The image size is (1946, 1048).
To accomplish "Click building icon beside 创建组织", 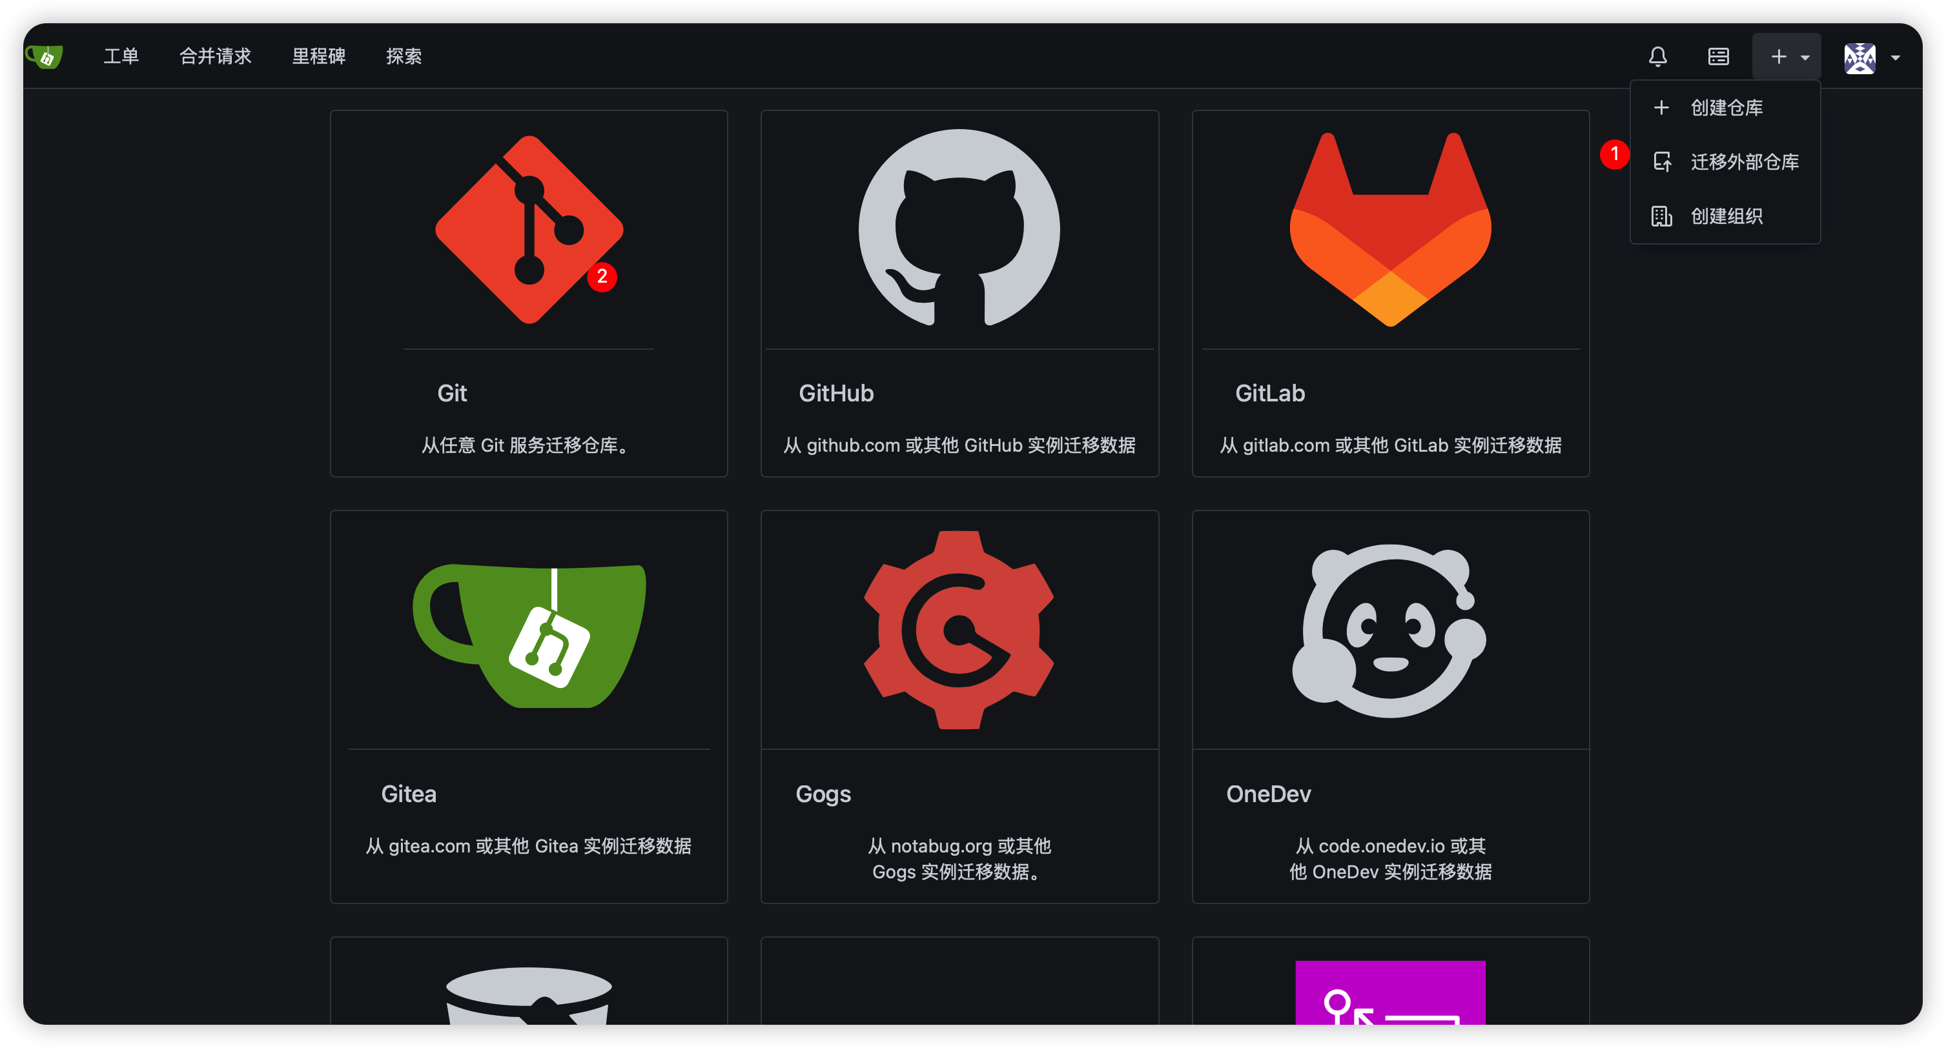I will click(1662, 217).
